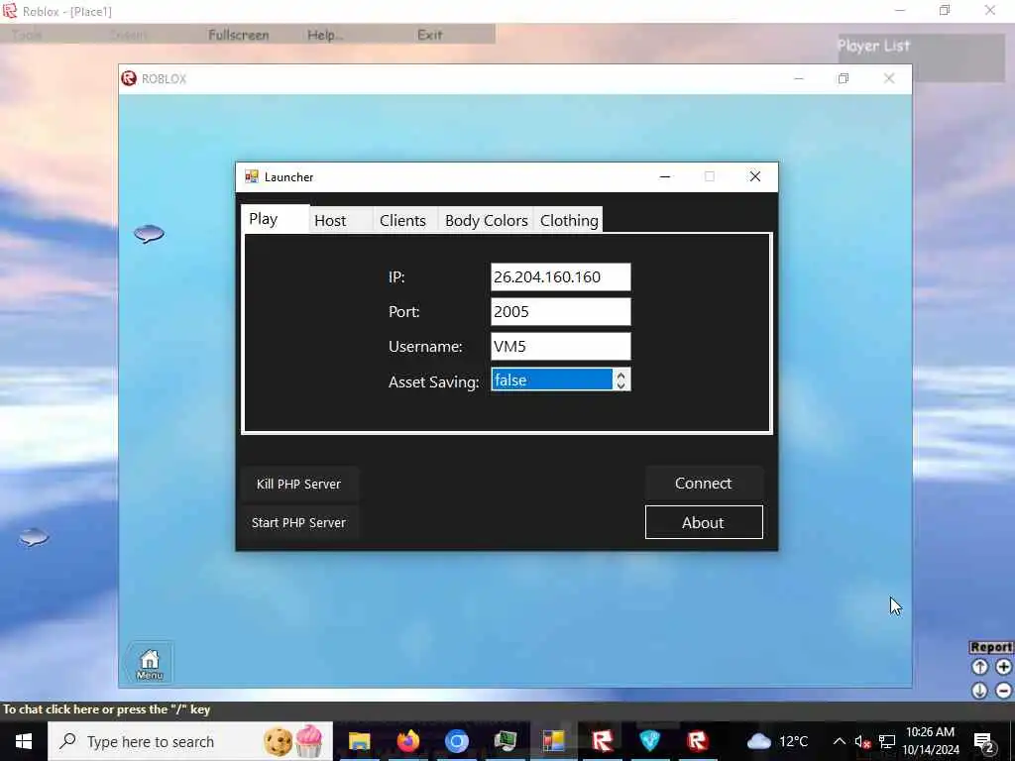The height and width of the screenshot is (761, 1015).
Task: Open the network status tray icon
Action: (x=887, y=741)
